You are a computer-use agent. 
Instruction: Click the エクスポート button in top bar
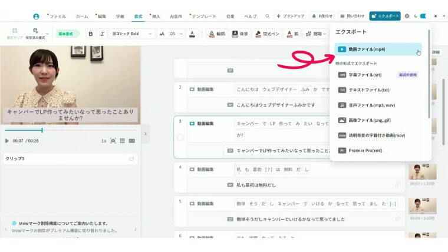pyautogui.click(x=385, y=16)
